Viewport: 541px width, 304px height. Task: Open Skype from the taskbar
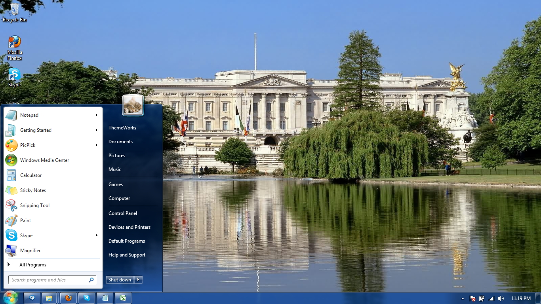coord(87,298)
